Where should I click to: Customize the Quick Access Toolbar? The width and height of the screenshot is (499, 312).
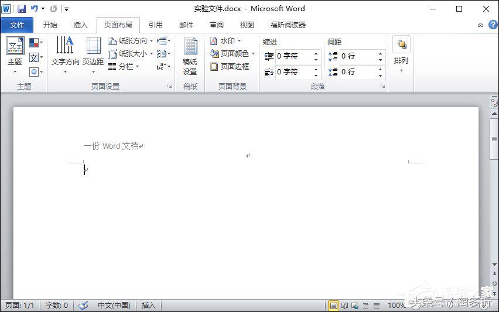pos(67,9)
